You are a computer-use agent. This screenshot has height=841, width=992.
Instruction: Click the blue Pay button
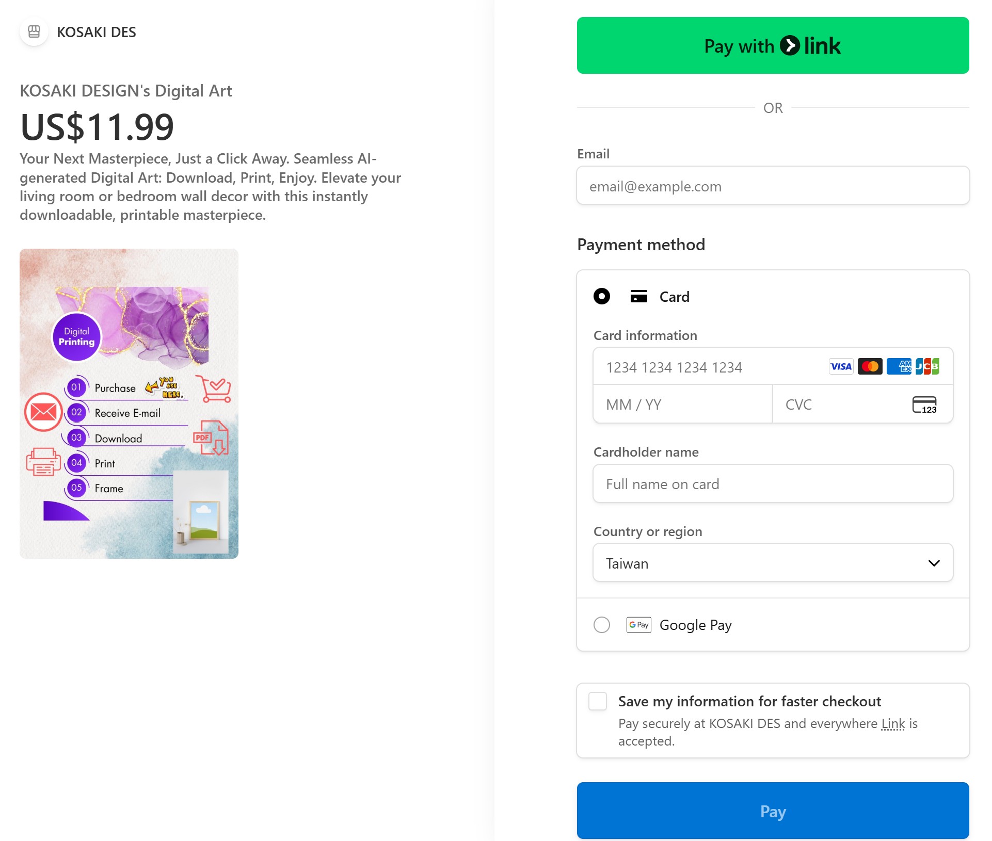772,811
